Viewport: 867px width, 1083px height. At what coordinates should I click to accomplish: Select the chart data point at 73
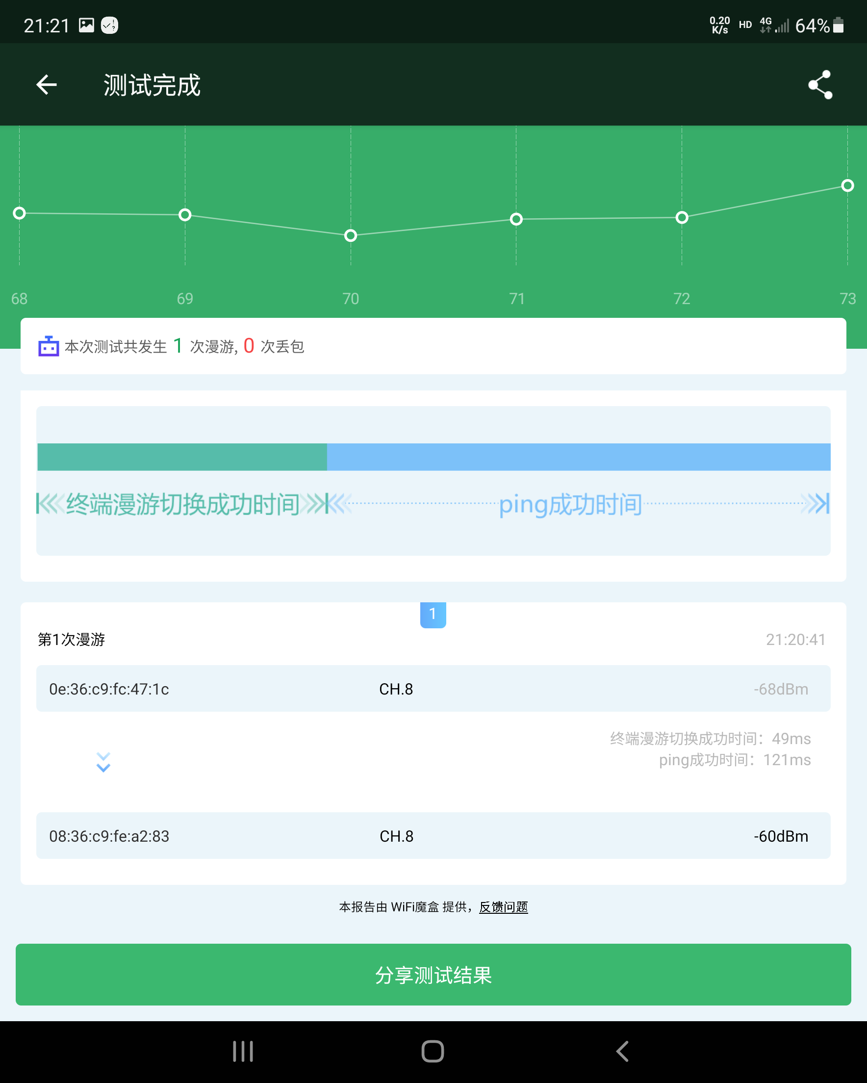(x=847, y=185)
